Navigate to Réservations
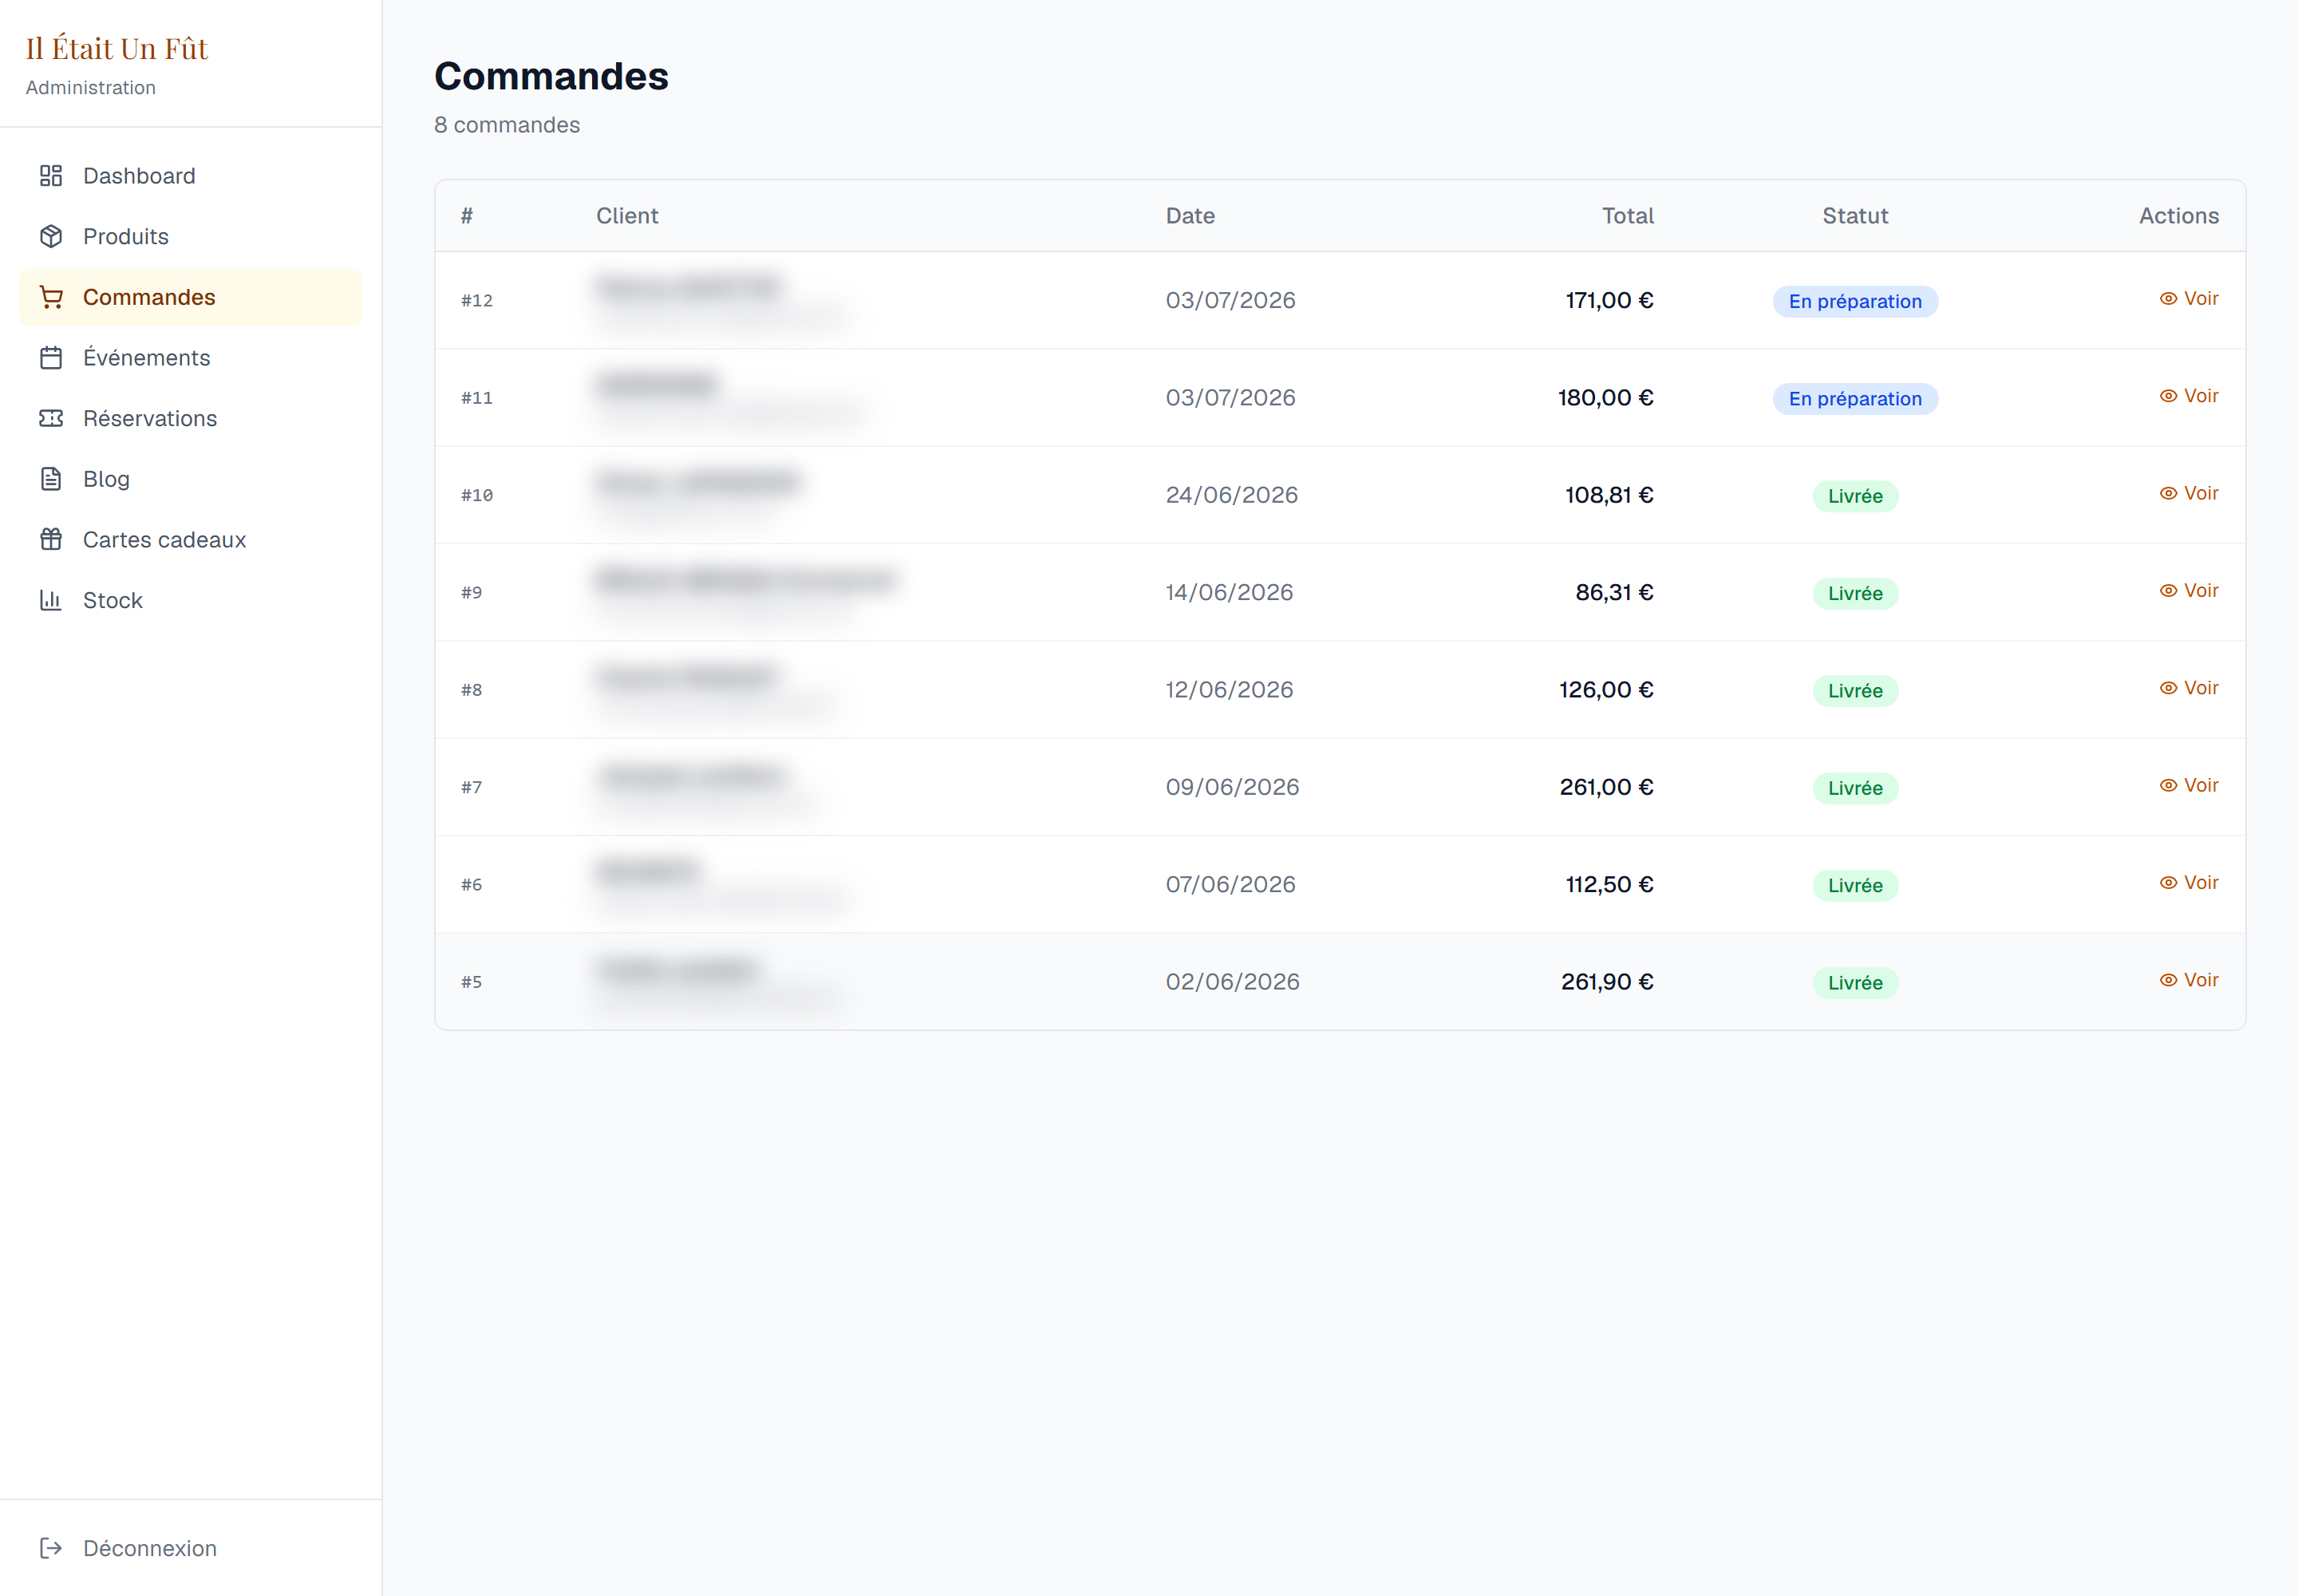The height and width of the screenshot is (1596, 2298). [190, 418]
